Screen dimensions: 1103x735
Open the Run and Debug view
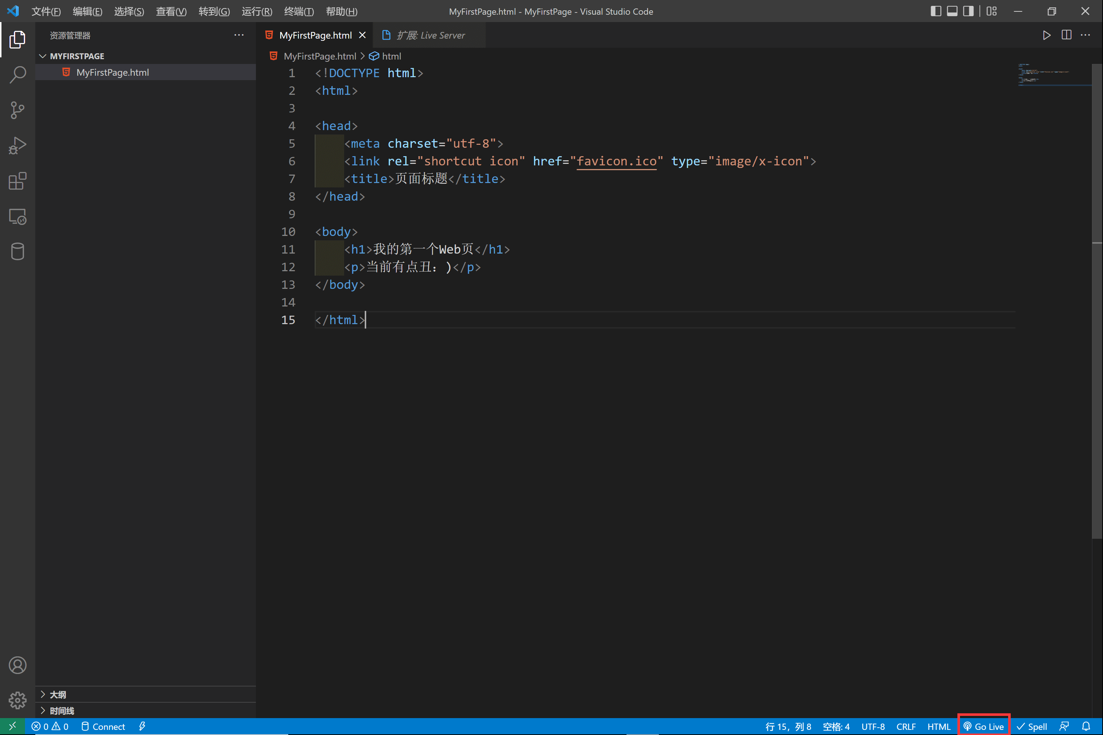point(17,145)
